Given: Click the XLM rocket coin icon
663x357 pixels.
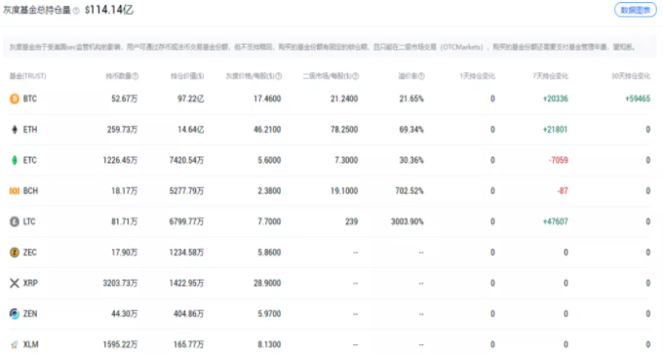Looking at the screenshot, I should pos(15,344).
